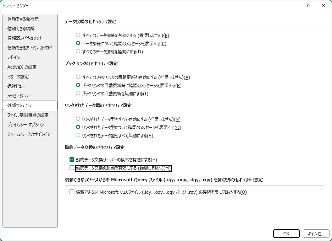Select the アドイン category

pos(30,58)
